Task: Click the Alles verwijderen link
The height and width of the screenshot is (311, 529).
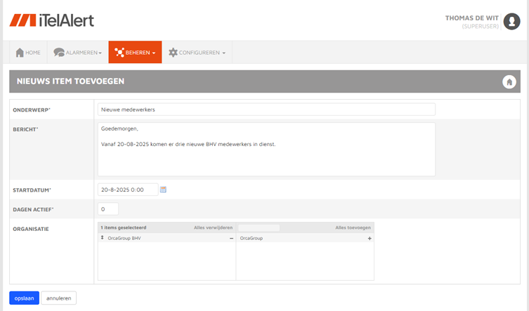Action: (213, 227)
